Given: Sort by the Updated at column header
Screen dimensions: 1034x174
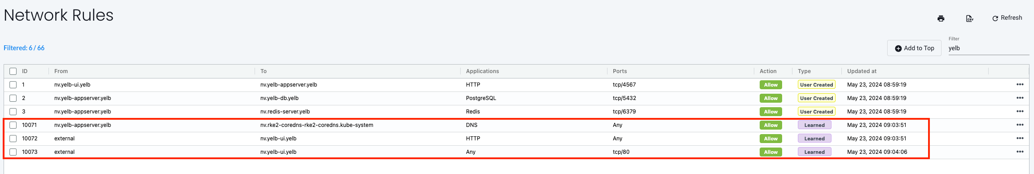Looking at the screenshot, I should pyautogui.click(x=862, y=71).
